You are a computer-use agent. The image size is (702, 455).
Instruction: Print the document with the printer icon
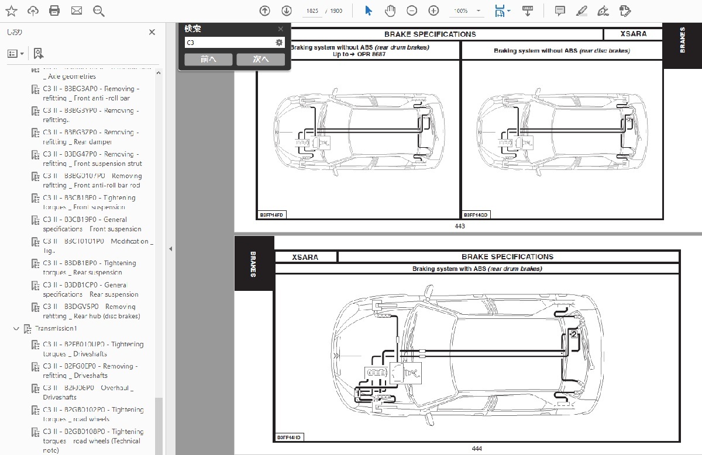54,11
